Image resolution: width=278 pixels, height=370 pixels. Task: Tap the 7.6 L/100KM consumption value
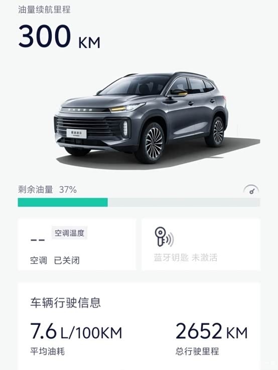coord(76,331)
